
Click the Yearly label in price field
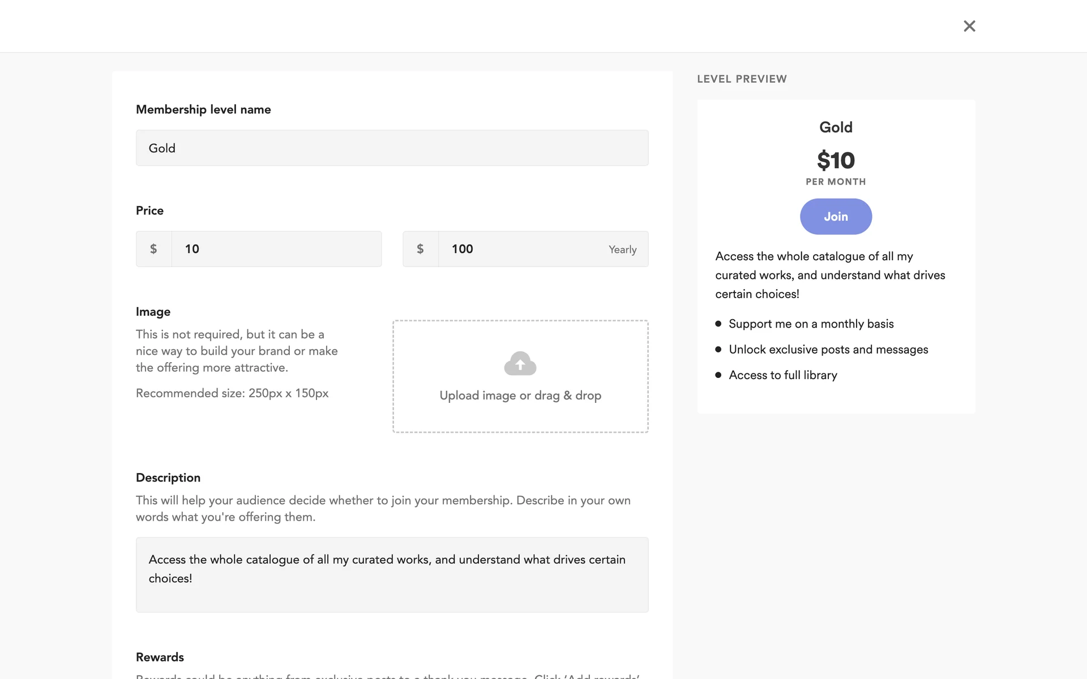click(622, 250)
